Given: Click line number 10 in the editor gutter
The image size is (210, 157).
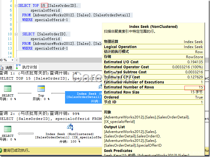Looking at the screenshot, I should tap(10, 34).
